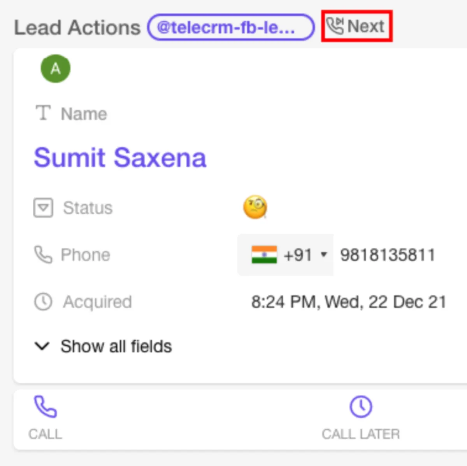Open the Sumit Saxena lead name
Image resolution: width=467 pixels, height=466 pixels.
[x=120, y=158]
